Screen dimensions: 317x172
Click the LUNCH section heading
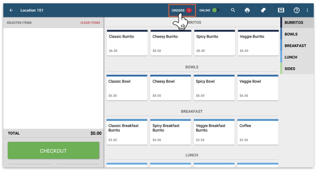[x=192, y=155]
